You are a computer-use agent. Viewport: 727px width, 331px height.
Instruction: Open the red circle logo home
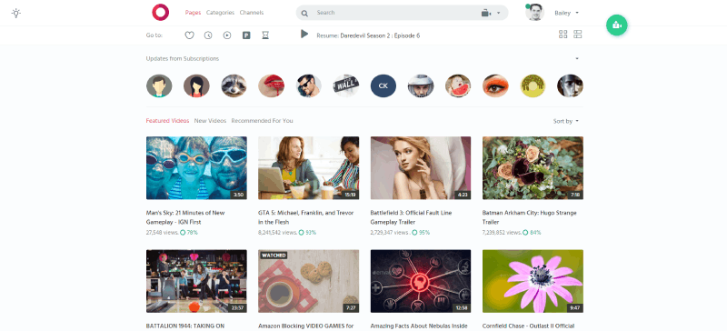coord(161,12)
